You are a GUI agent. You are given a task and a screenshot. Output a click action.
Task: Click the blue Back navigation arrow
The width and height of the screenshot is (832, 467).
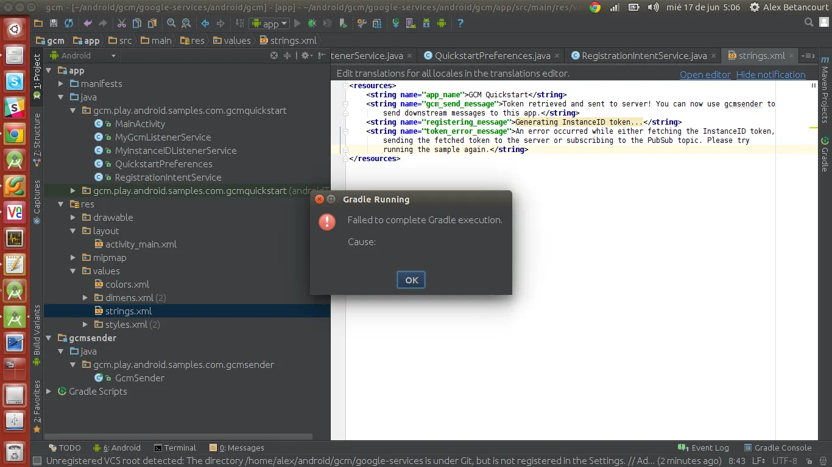click(x=205, y=24)
